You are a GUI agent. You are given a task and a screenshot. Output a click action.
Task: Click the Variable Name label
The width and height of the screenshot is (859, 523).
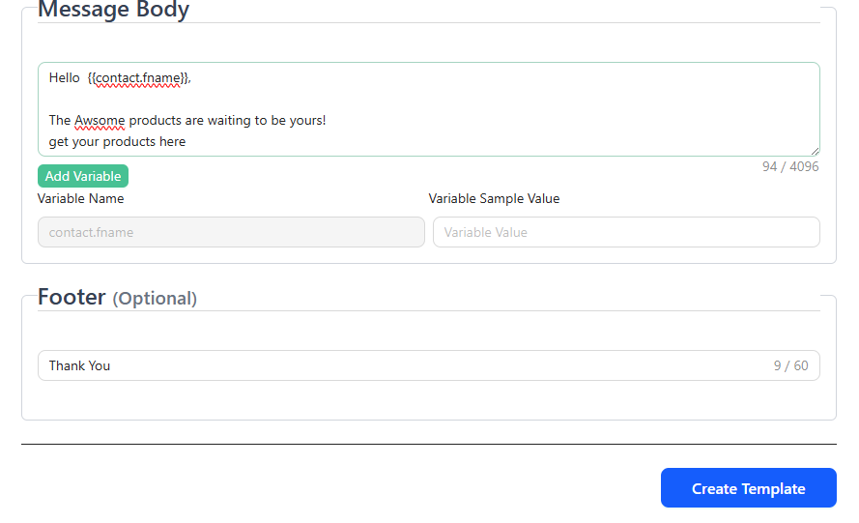pos(80,198)
